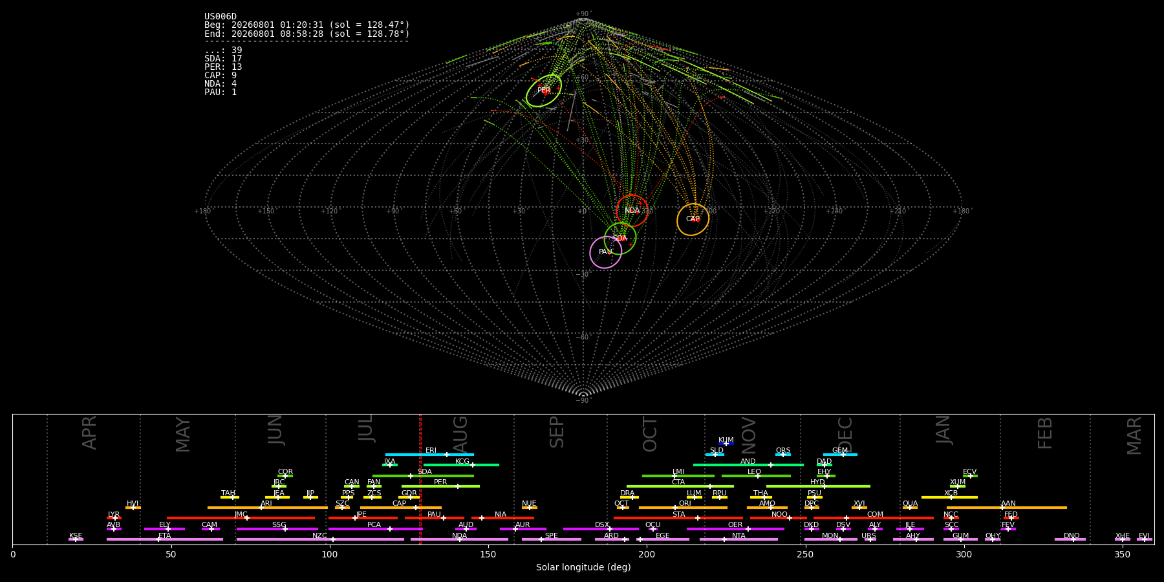Select the HYD yellow-green activity bar
This screenshot has width=1164, height=582.
(818, 486)
